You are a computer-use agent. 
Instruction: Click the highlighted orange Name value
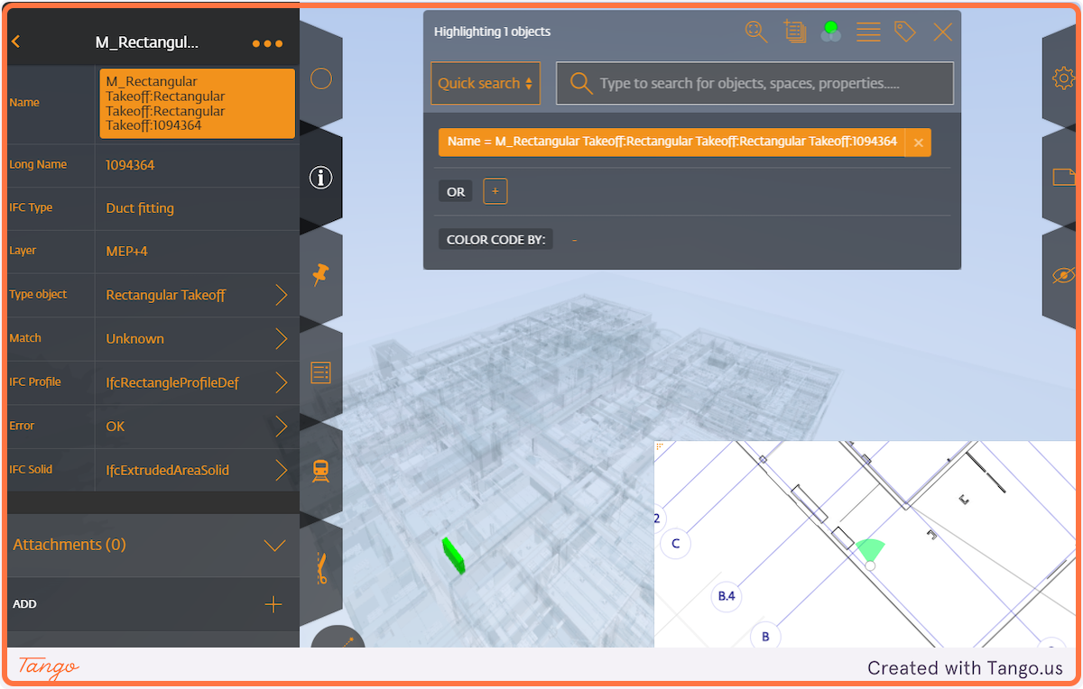pos(198,104)
